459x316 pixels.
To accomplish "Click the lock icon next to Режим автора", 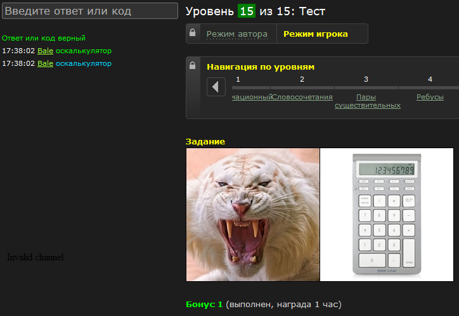I will (192, 32).
